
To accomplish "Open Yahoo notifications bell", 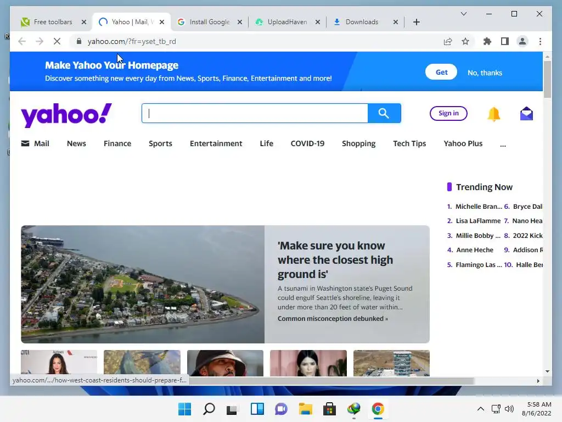I will [x=493, y=114].
